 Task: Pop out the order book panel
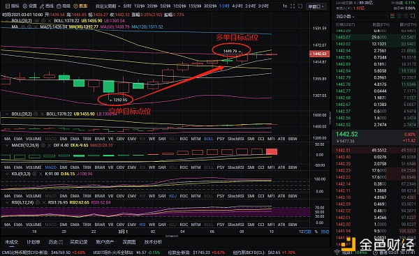(x=413, y=16)
